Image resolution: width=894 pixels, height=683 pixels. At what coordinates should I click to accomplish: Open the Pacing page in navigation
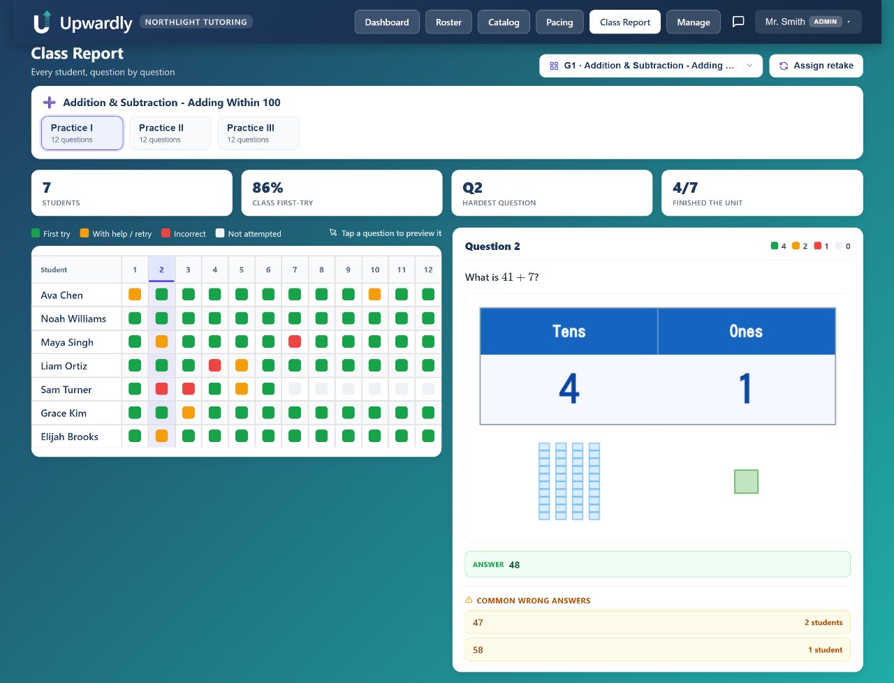point(559,22)
